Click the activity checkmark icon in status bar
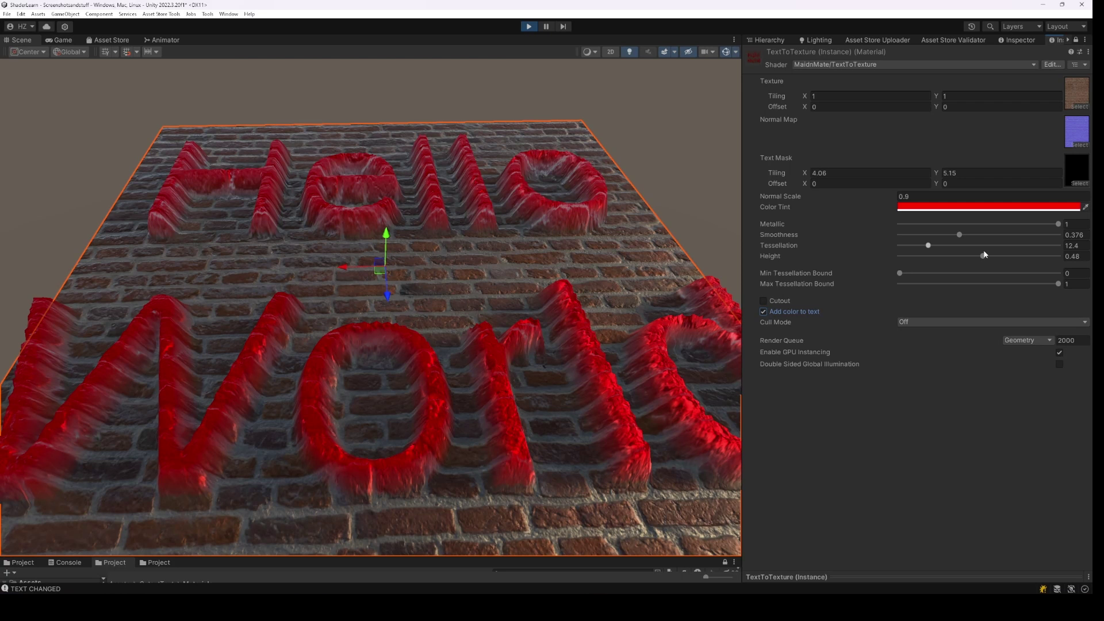 [x=1084, y=589]
